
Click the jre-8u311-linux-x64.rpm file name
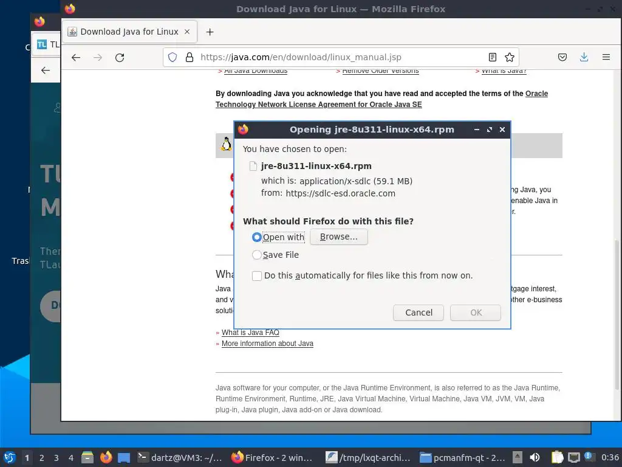tap(316, 166)
